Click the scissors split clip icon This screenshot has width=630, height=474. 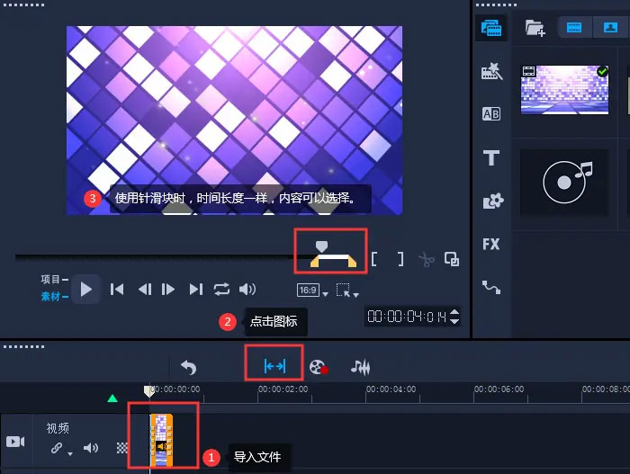click(x=427, y=260)
